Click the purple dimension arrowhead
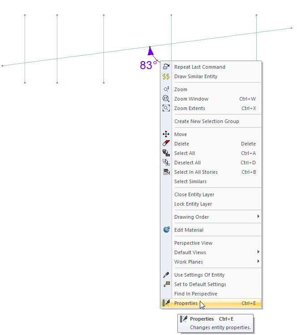297x335 pixels. coord(151,51)
